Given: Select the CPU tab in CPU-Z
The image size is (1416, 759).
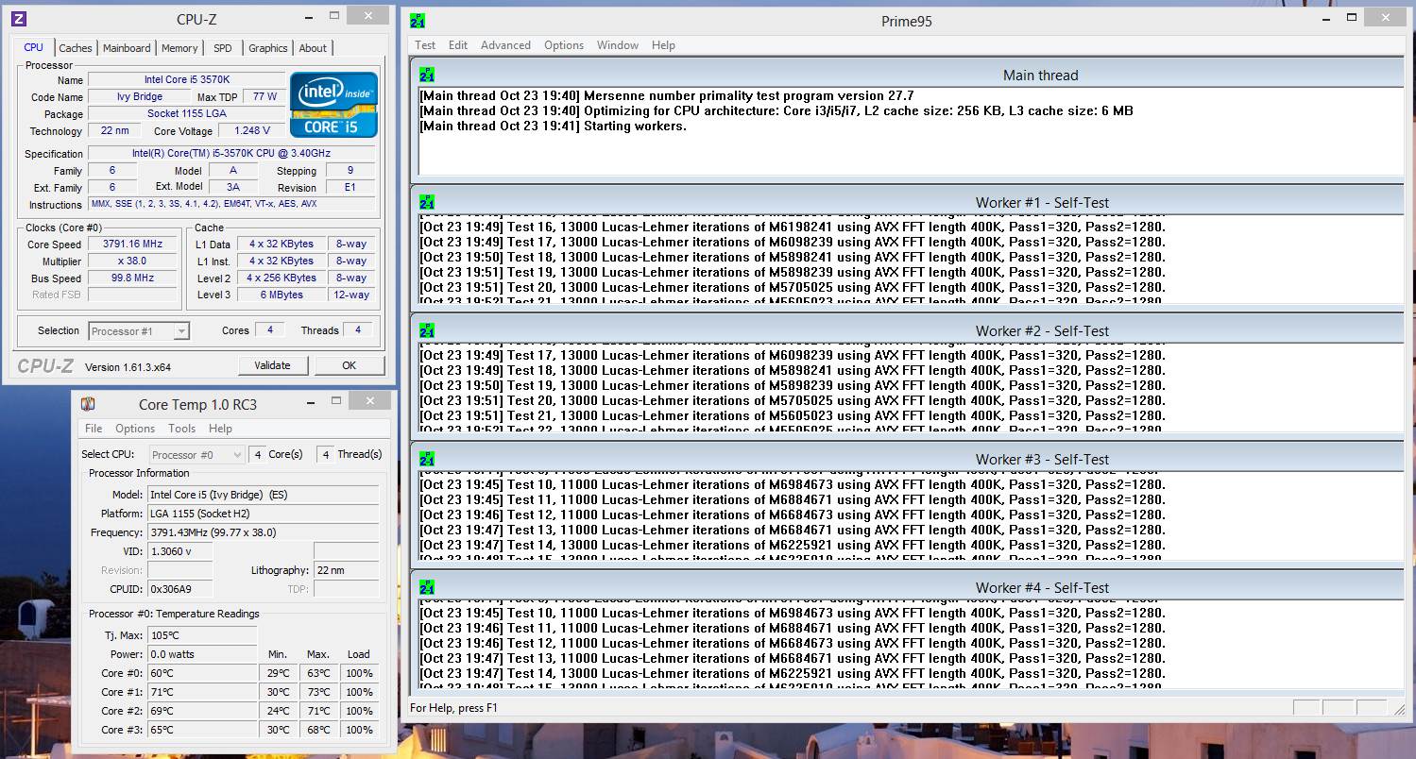Looking at the screenshot, I should click(34, 47).
